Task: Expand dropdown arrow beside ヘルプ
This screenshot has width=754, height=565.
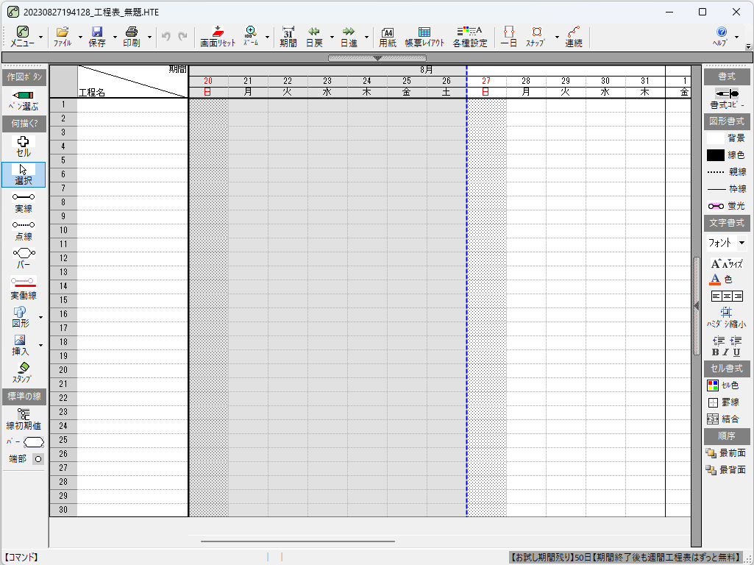Action: (736, 37)
